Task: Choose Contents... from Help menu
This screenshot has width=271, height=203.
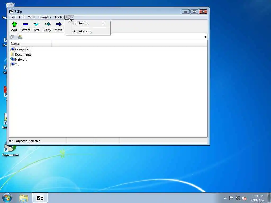Action: tap(87, 23)
